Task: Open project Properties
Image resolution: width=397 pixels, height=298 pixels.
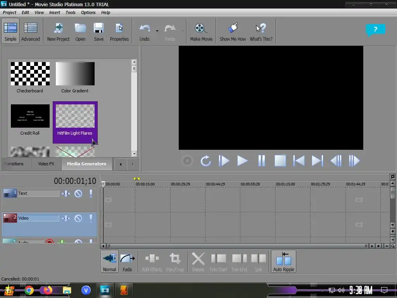Action: pos(119,31)
